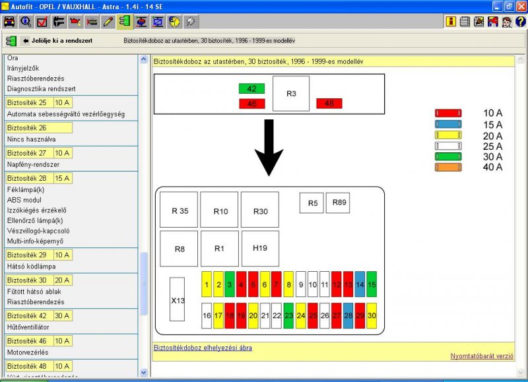Click green fuse 3 in the diagram
This screenshot has width=528, height=382.
[229, 284]
